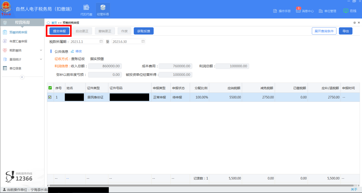Screen dimensions: 362x193
Task: Click the horizontal scrollbar below the table
Action: coord(201,186)
